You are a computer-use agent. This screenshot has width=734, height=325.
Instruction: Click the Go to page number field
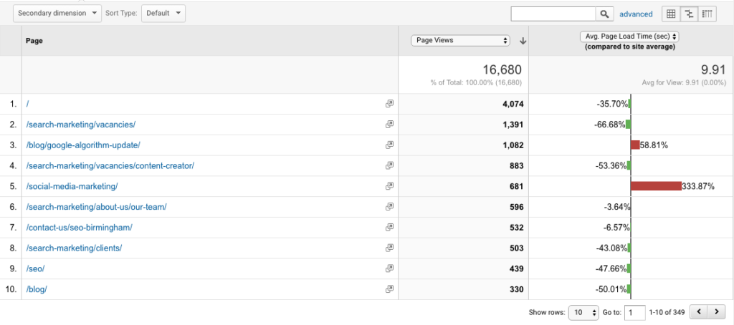(635, 312)
